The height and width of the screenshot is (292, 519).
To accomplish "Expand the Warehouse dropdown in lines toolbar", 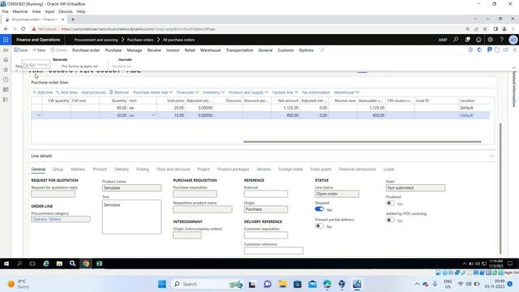I will [x=346, y=92].
